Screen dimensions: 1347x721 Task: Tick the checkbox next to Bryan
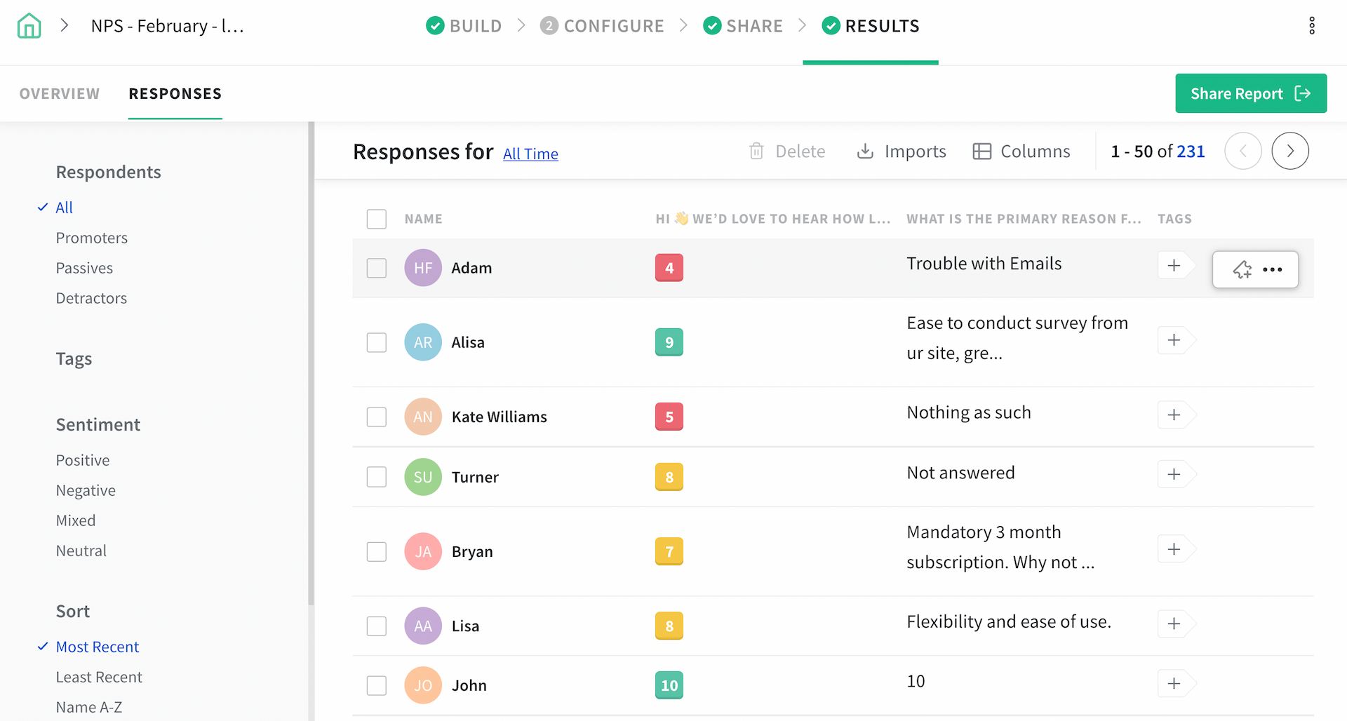tap(377, 551)
